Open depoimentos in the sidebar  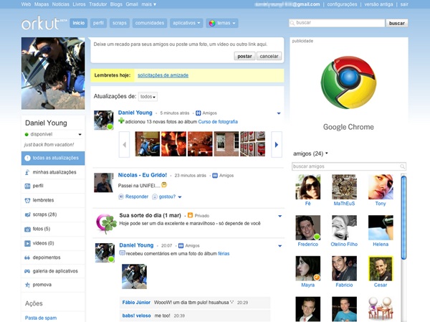click(x=49, y=257)
